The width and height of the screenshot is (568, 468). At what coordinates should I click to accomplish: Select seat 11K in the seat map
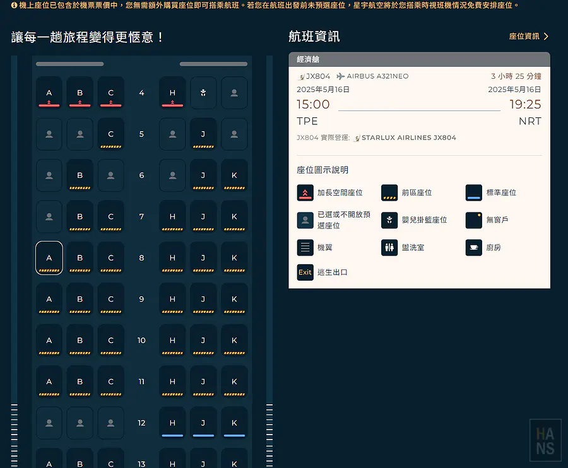pos(234,382)
